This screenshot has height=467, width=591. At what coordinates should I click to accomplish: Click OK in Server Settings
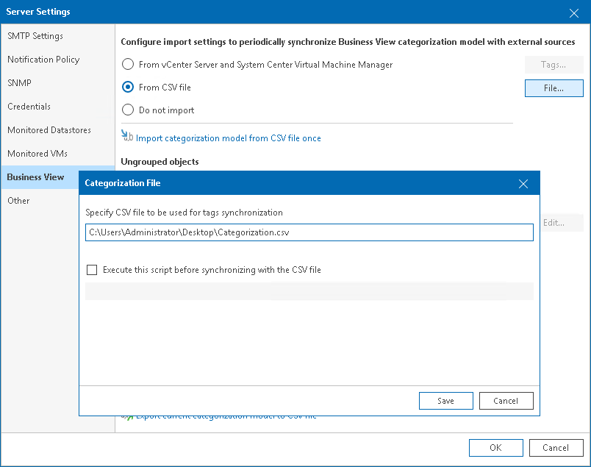click(x=496, y=448)
